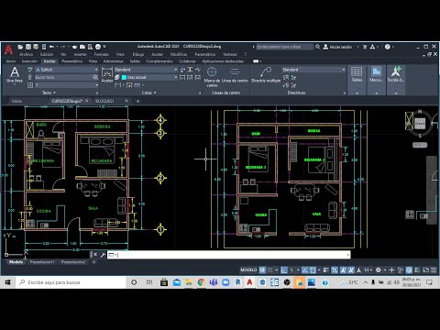
Task: Toggle object snap tracking in status bar
Action: (x=304, y=269)
